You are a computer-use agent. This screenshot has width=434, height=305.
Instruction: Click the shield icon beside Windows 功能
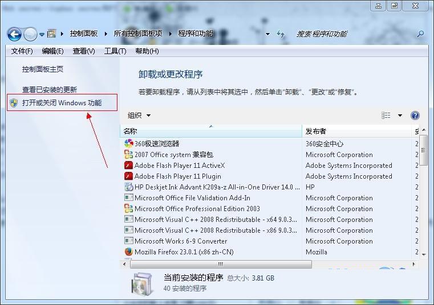coord(14,103)
